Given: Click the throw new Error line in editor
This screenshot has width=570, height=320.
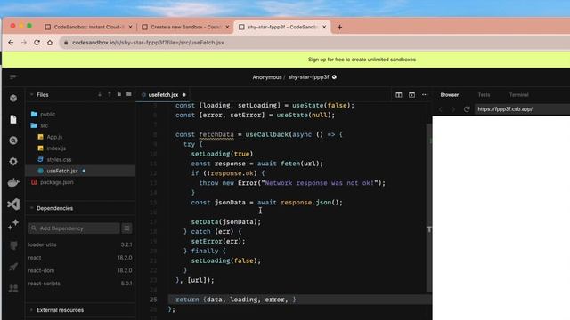Looking at the screenshot, I should point(292,183).
